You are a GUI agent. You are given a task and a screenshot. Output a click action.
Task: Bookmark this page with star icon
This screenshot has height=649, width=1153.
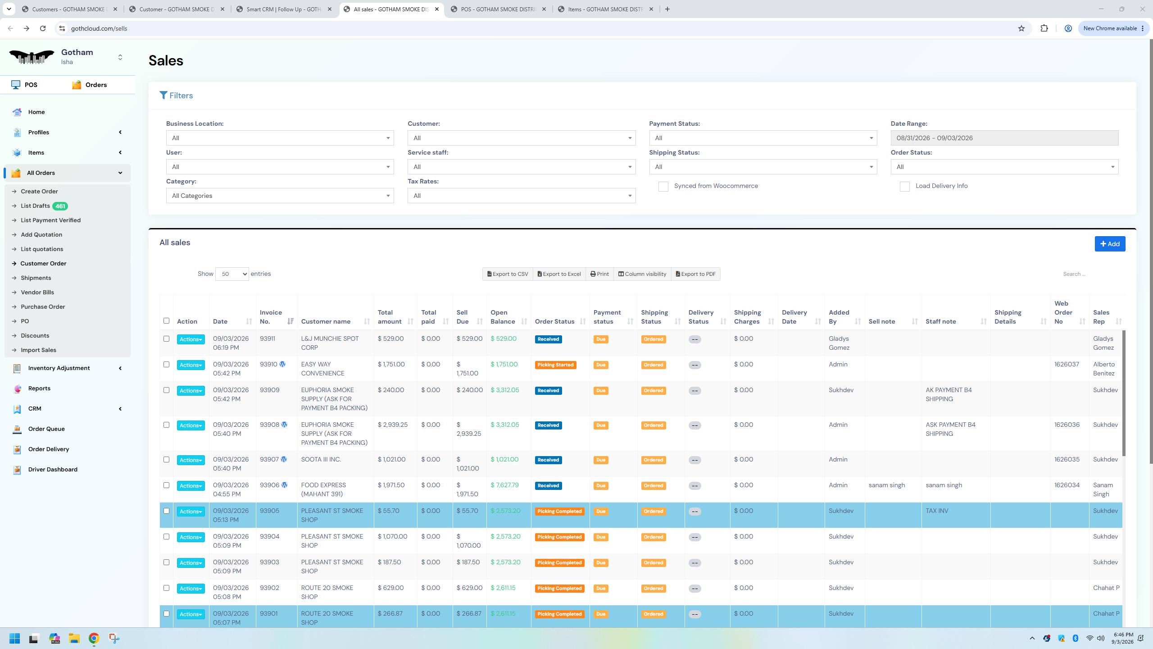(1021, 28)
